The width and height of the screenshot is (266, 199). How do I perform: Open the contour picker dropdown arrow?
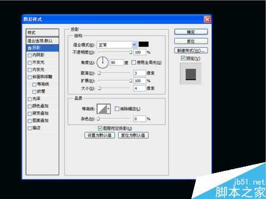coord(109,109)
